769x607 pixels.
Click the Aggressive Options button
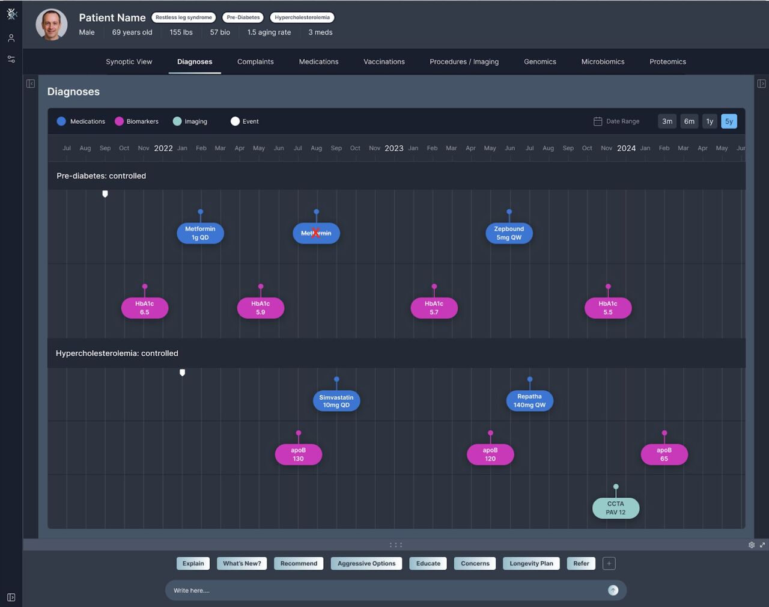click(x=366, y=564)
